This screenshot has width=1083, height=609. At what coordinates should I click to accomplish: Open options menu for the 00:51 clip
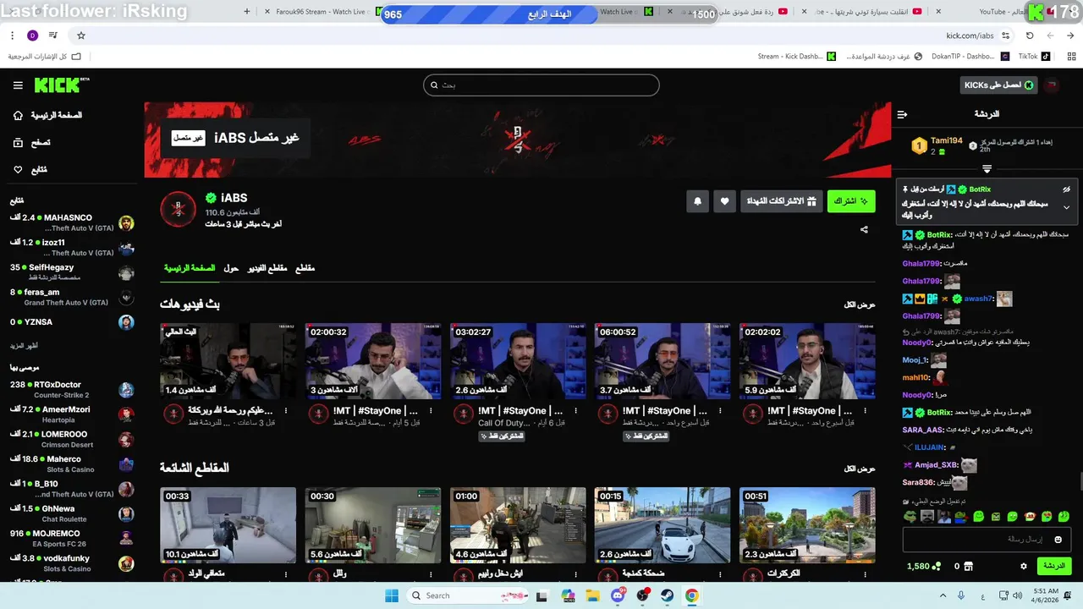(x=865, y=573)
